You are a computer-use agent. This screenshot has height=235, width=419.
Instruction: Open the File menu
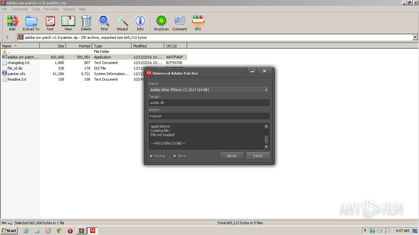click(x=4, y=9)
